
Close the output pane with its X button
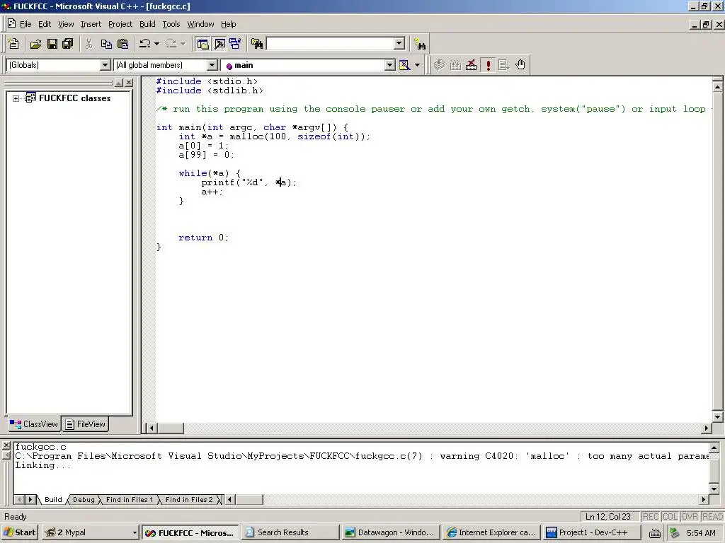tap(6, 446)
